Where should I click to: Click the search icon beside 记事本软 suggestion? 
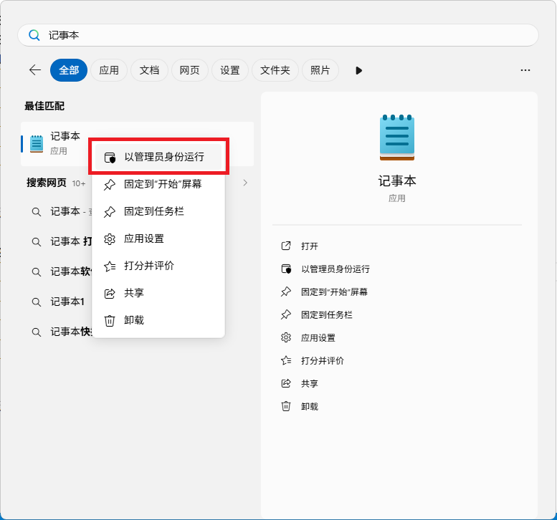coord(37,272)
